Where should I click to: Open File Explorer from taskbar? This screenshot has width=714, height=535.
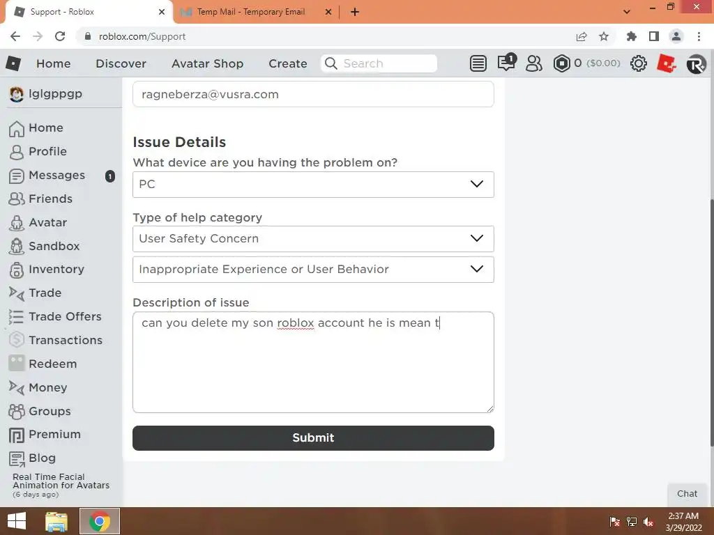[x=56, y=521]
